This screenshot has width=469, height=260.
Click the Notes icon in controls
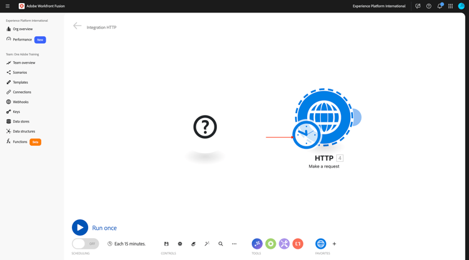pos(193,244)
